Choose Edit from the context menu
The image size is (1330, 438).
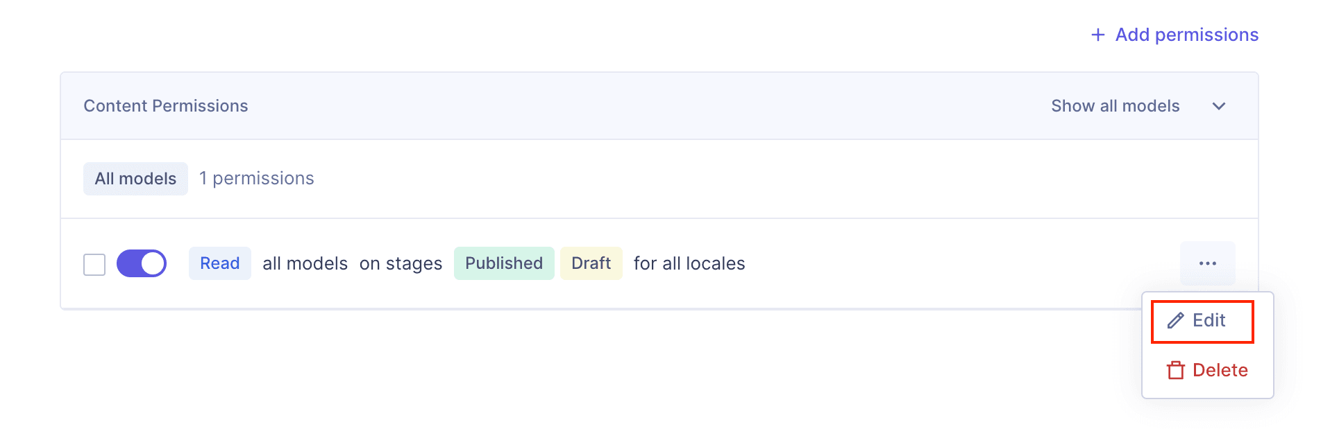(1209, 321)
